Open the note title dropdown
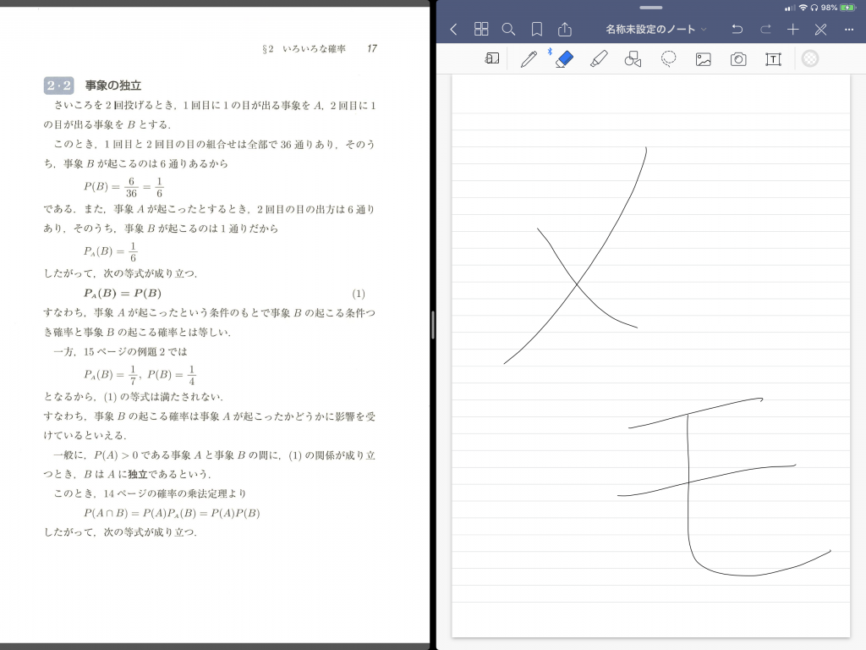 click(655, 30)
